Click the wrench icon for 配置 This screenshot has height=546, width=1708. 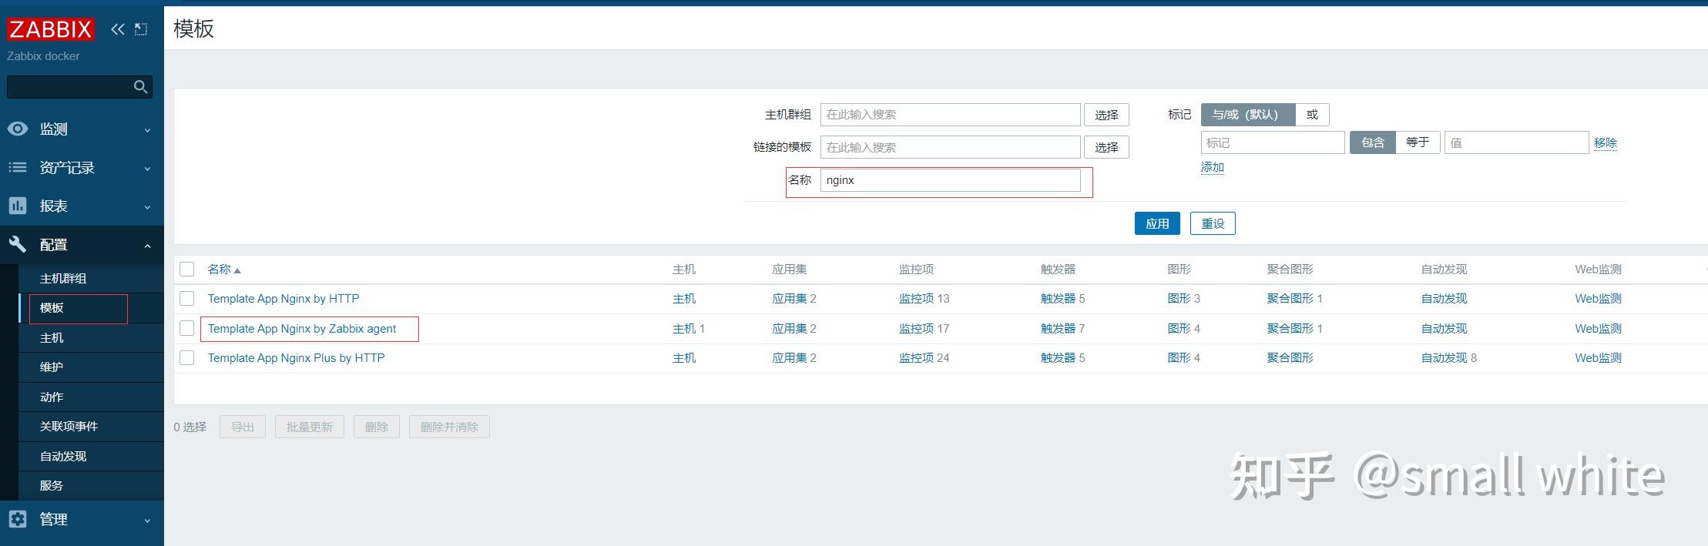tap(18, 244)
